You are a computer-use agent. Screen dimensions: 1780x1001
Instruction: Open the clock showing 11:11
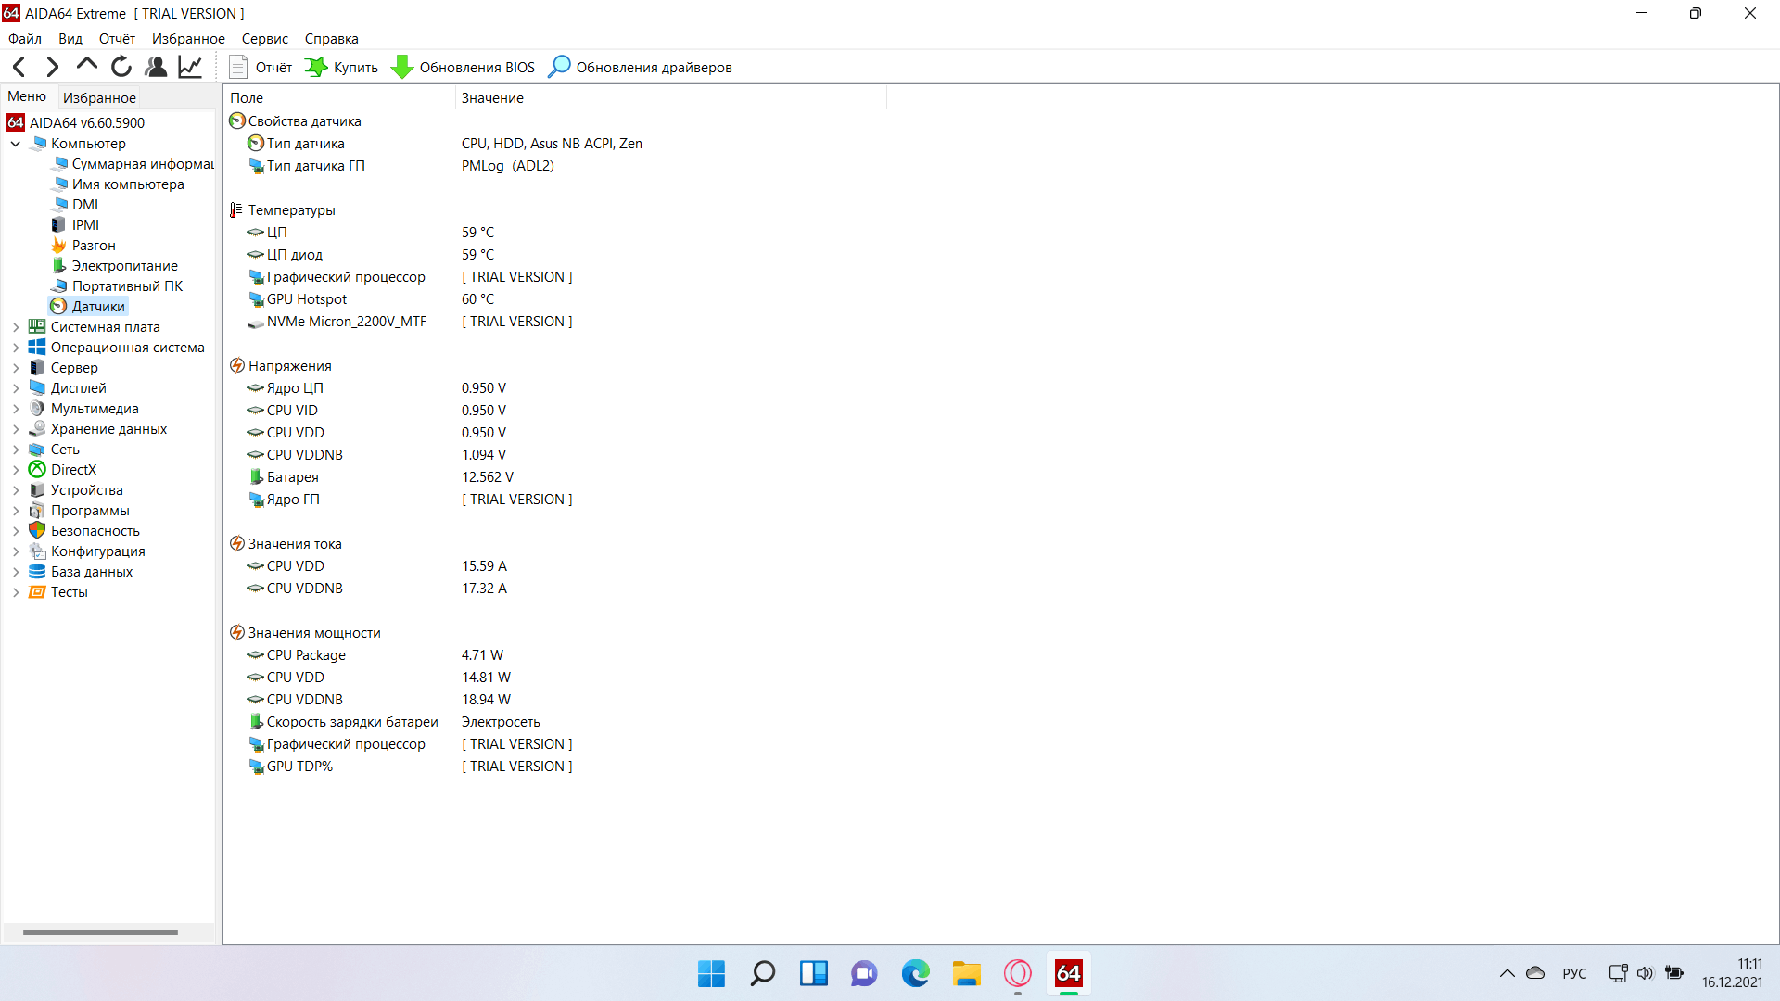pos(1733,973)
